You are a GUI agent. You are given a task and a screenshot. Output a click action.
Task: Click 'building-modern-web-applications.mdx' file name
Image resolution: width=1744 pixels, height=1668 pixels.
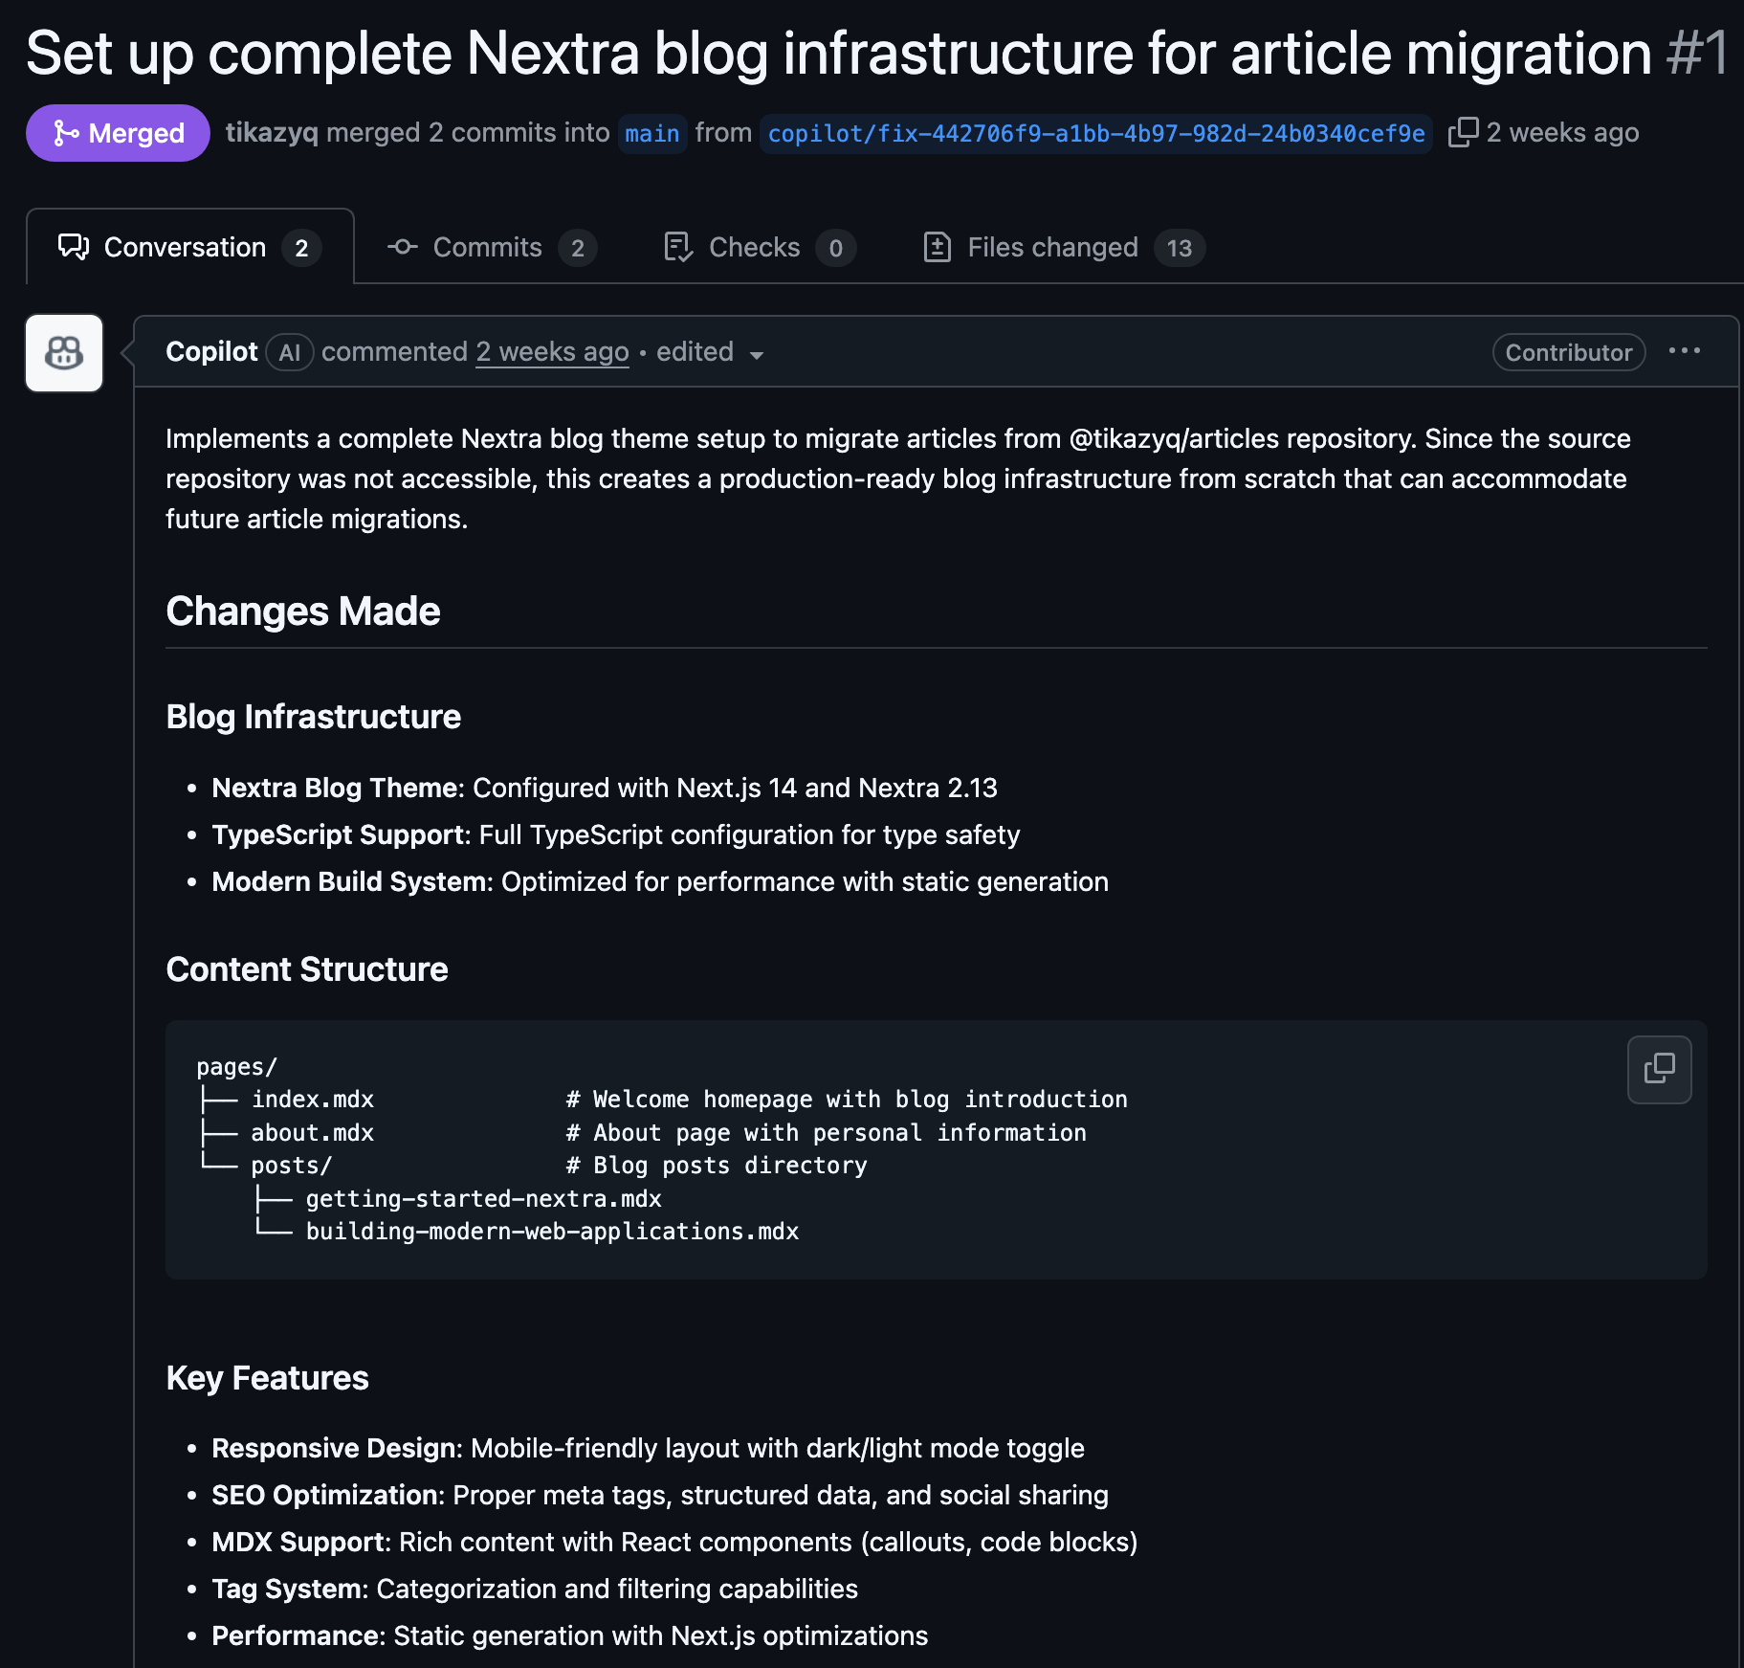[x=552, y=1231]
